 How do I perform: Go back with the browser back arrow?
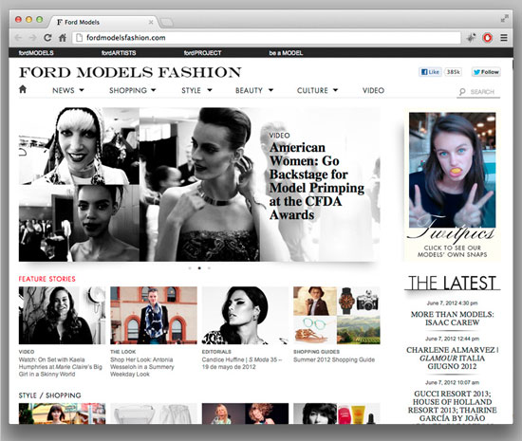tap(19, 38)
